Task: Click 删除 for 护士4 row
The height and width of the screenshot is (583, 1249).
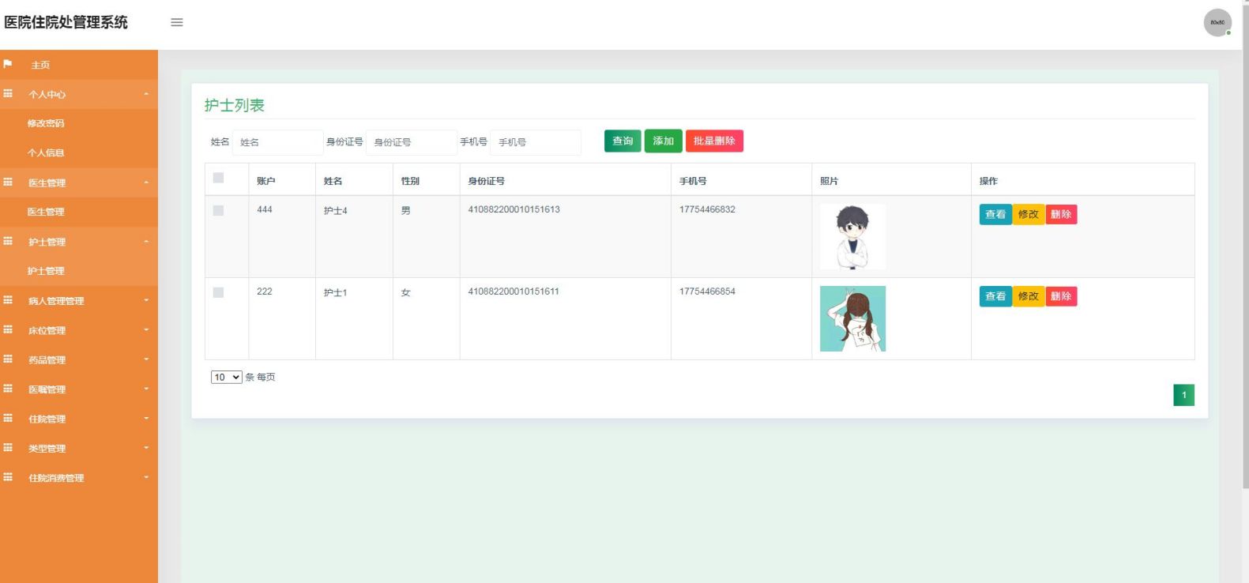Action: tap(1061, 214)
